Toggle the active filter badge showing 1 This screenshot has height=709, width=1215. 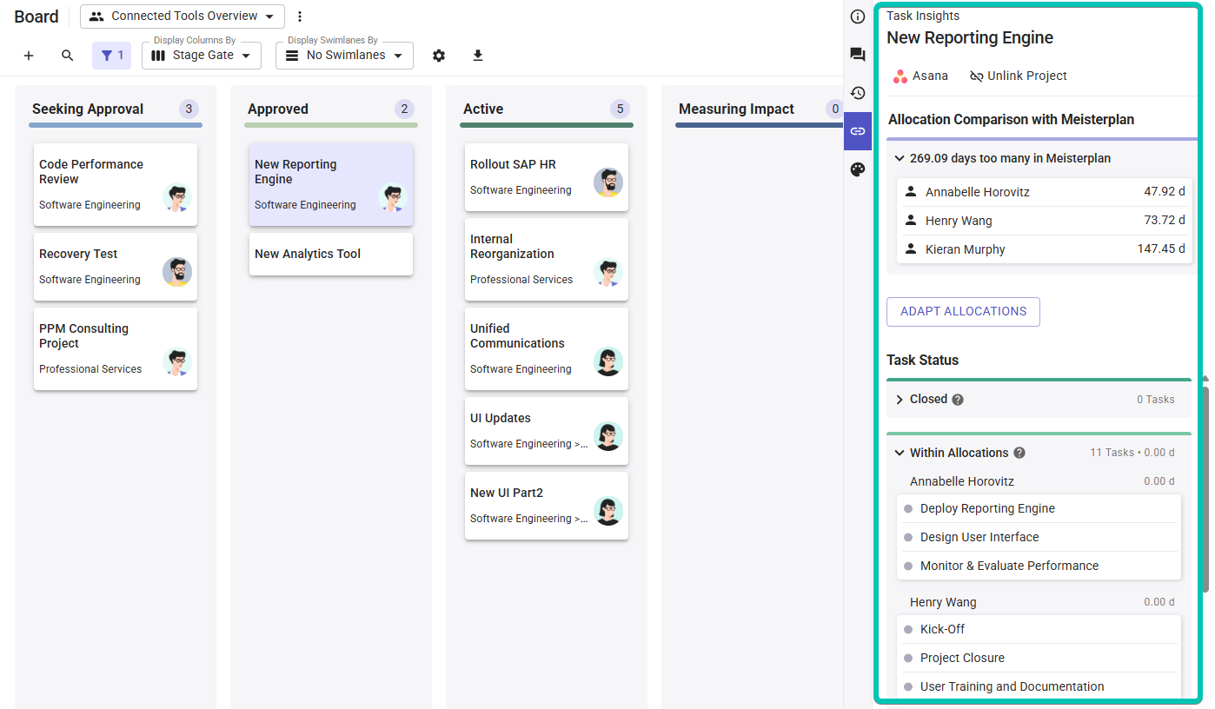(111, 55)
